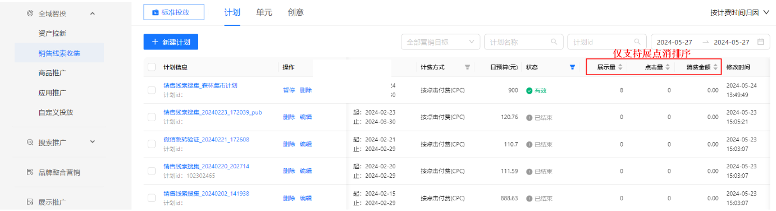Click the icon inside 标准投放 button
The width and height of the screenshot is (776, 211).
click(x=156, y=12)
